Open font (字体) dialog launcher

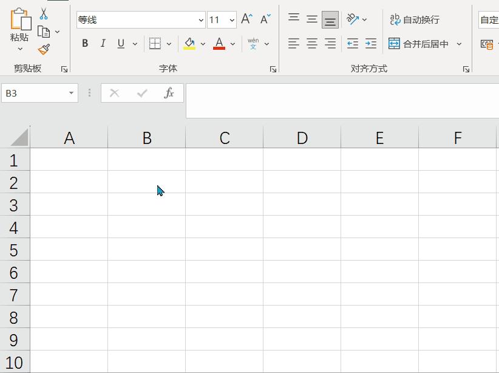(x=273, y=69)
